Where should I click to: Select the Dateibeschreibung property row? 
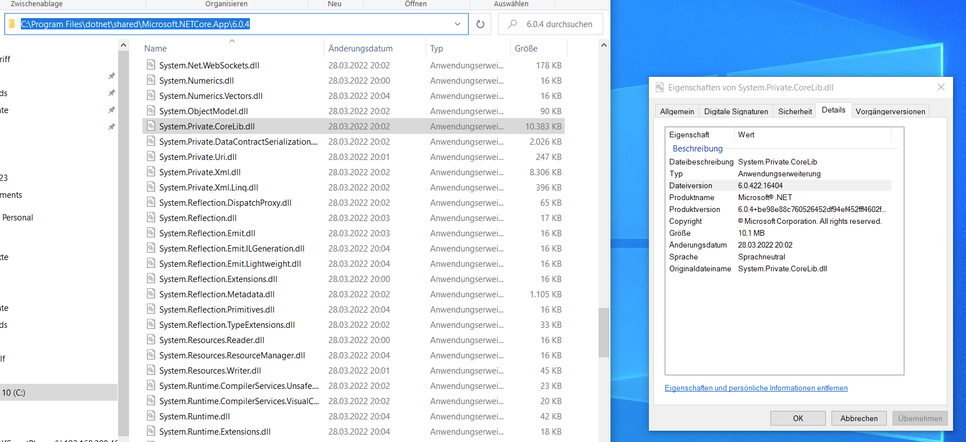click(x=780, y=162)
